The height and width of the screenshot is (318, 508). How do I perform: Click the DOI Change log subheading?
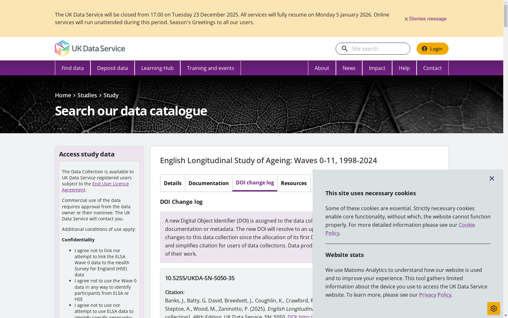[x=181, y=202]
